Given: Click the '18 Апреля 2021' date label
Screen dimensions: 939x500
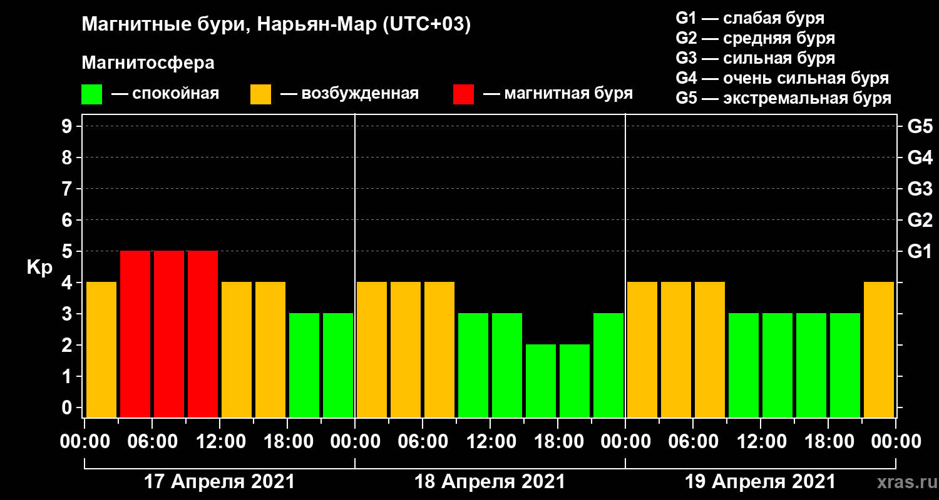Looking at the screenshot, I should 490,482.
